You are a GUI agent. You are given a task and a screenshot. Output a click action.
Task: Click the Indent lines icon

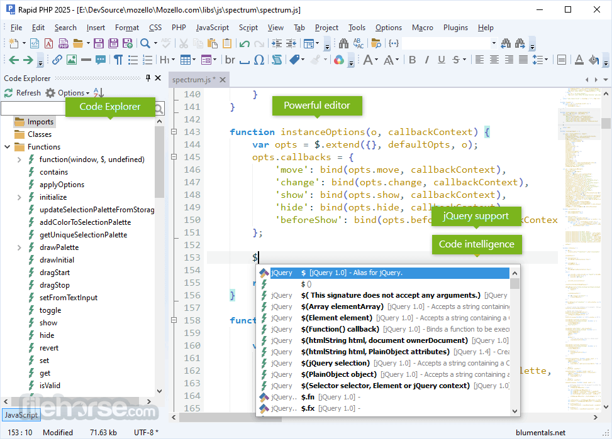pyautogui.click(x=277, y=43)
